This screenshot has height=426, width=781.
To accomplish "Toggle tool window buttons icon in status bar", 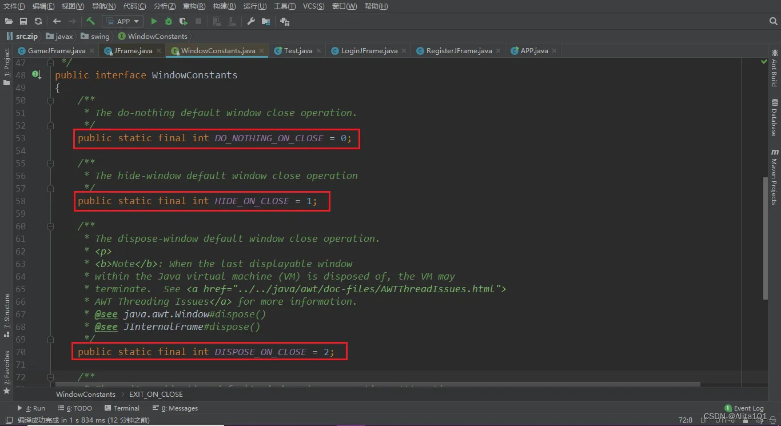I will [9, 420].
